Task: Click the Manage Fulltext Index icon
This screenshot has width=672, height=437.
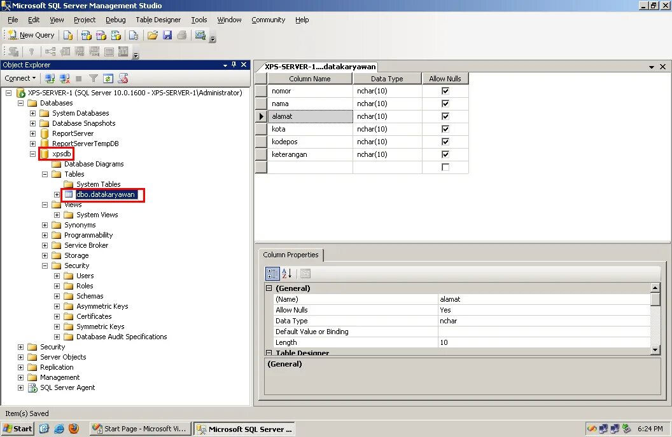Action: (80, 51)
